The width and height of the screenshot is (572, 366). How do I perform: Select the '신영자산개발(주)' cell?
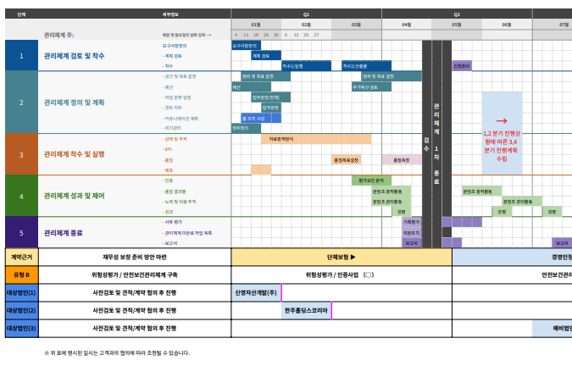256,292
